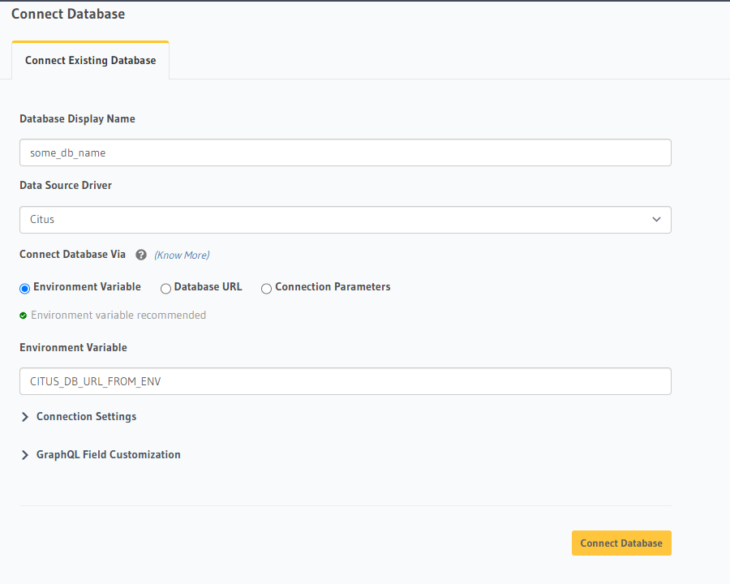Select the Environment Variable radio option
730x584 pixels.
[24, 288]
